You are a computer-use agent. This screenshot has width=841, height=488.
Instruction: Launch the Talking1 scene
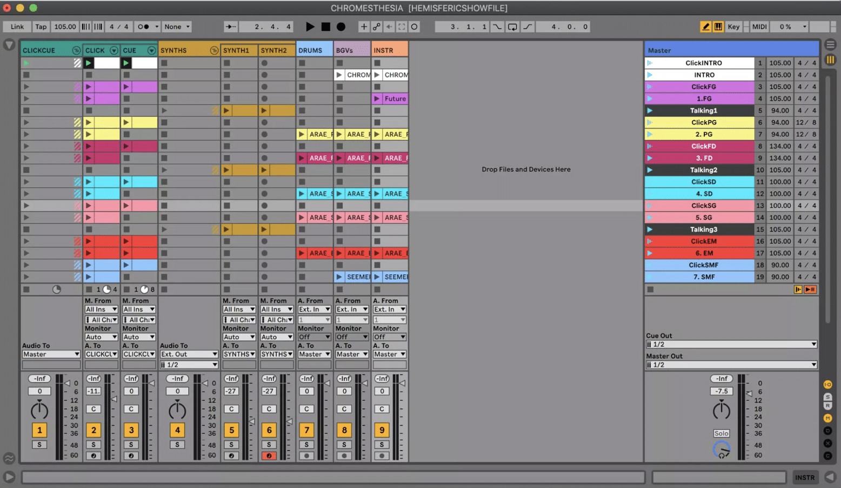pyautogui.click(x=650, y=110)
